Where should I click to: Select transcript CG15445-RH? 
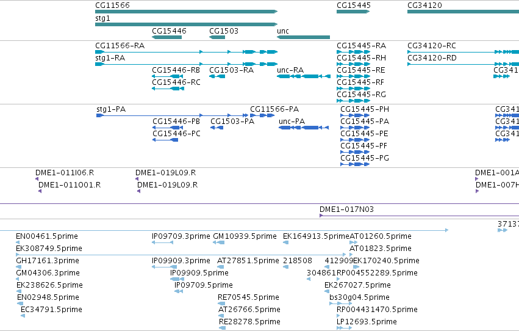[x=362, y=57]
